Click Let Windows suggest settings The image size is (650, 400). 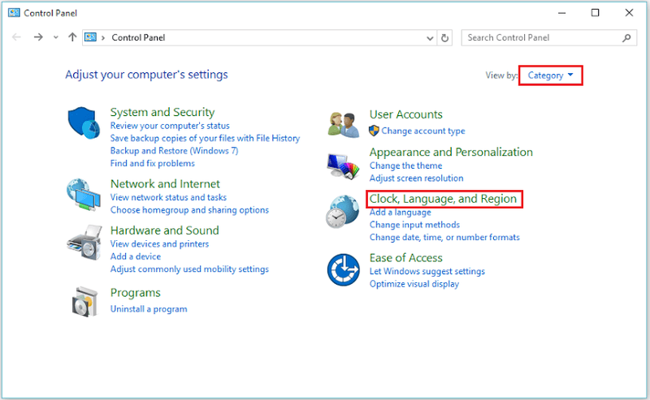pos(427,271)
